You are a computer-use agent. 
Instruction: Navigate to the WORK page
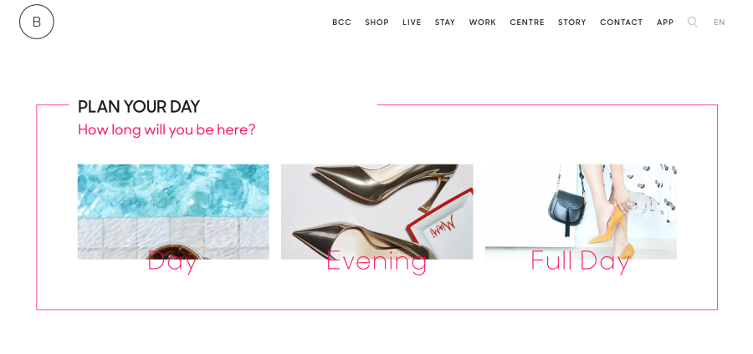[x=483, y=23]
